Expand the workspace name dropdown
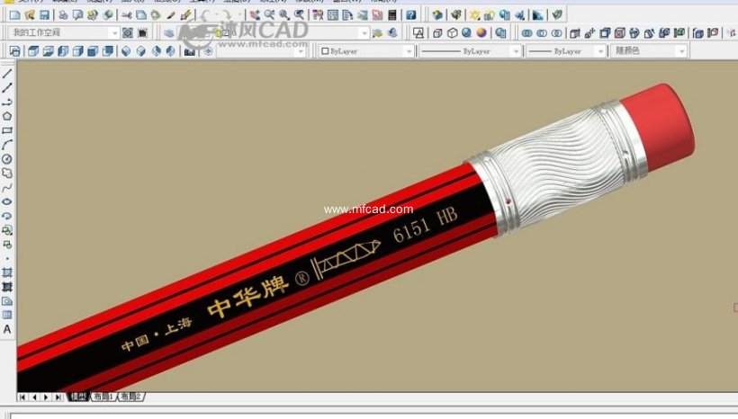Screen dimensions: 738x419 click(114, 33)
